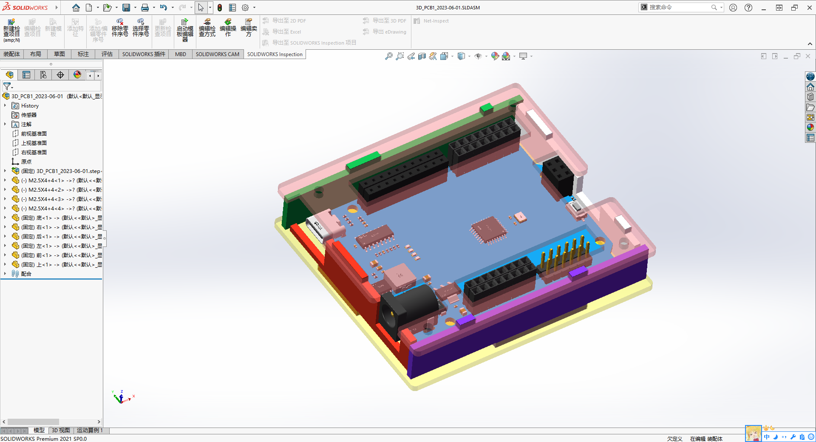Click Edit Appearance color ball icon

click(x=495, y=56)
